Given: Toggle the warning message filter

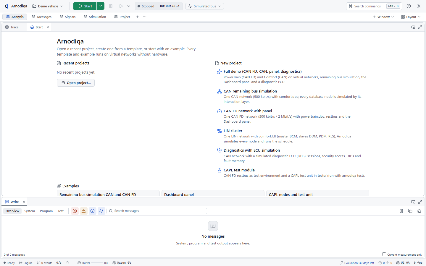Looking at the screenshot, I should pyautogui.click(x=84, y=211).
